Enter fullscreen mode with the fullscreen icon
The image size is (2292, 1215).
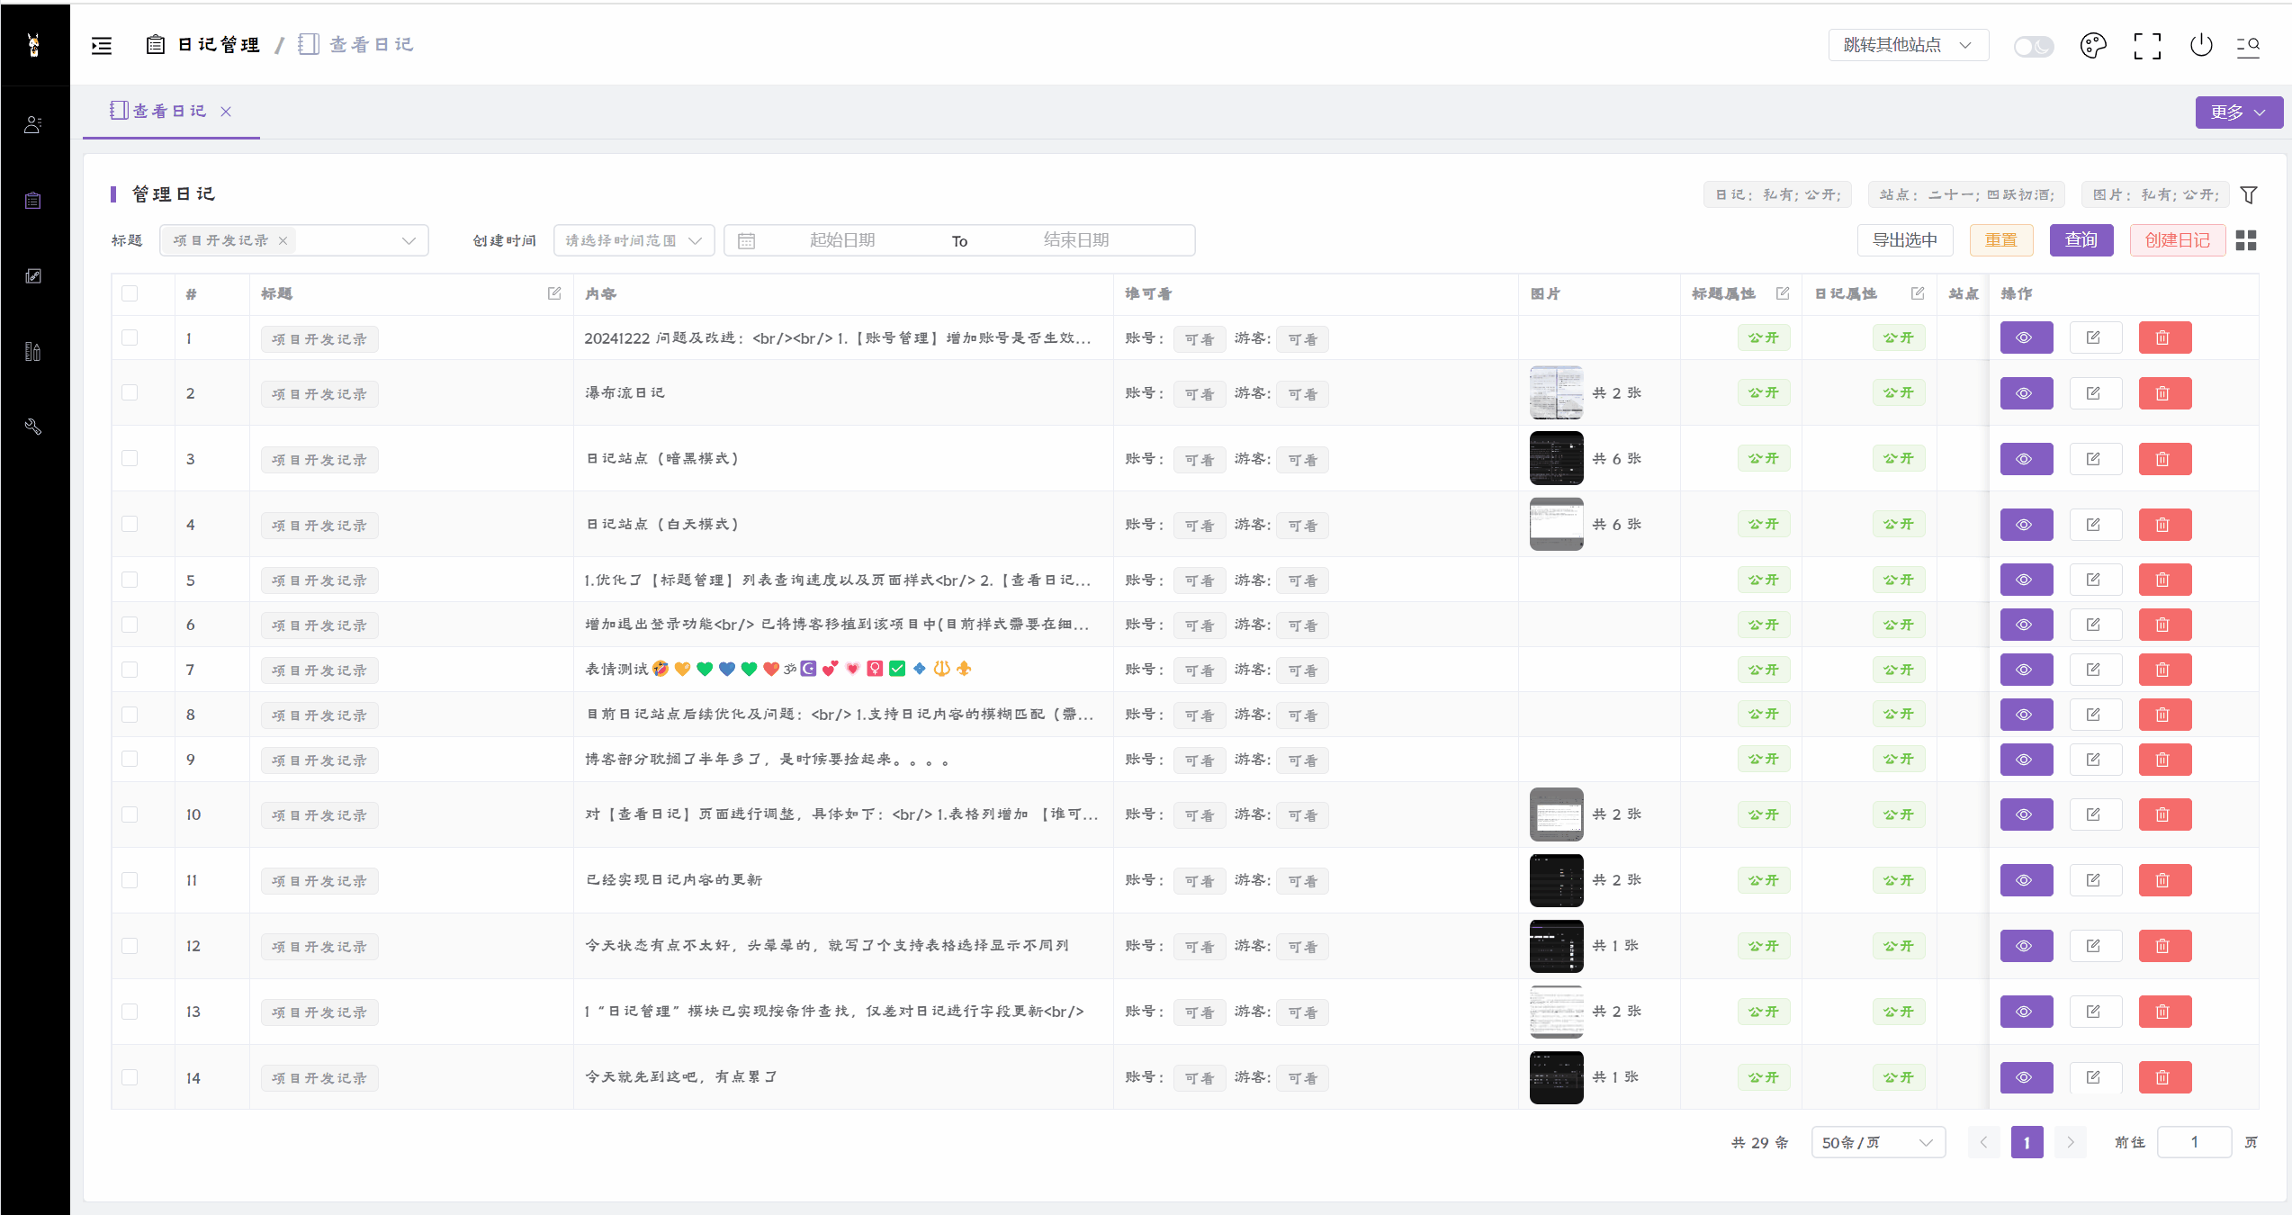(x=2147, y=45)
